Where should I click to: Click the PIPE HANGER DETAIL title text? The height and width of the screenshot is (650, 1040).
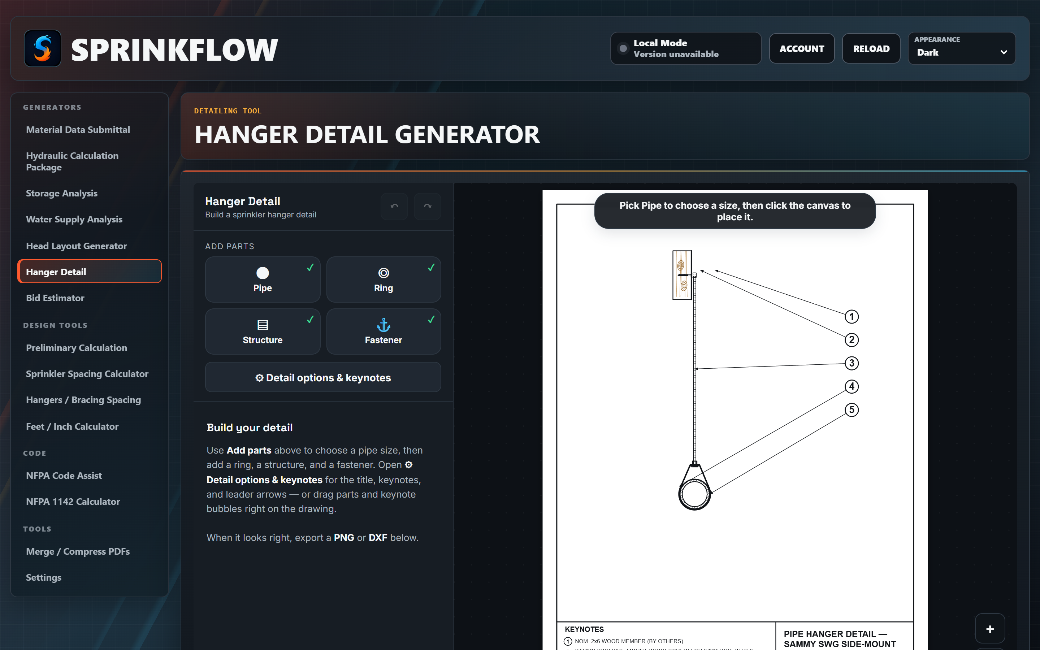click(x=839, y=639)
